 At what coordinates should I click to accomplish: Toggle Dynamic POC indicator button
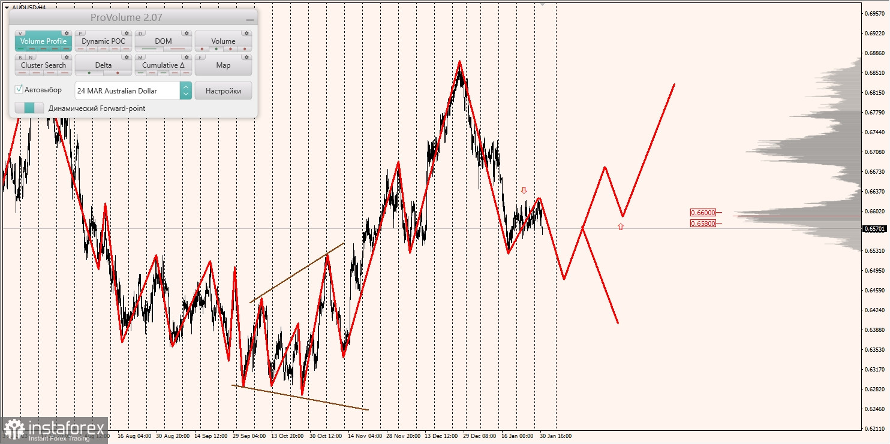(x=103, y=41)
